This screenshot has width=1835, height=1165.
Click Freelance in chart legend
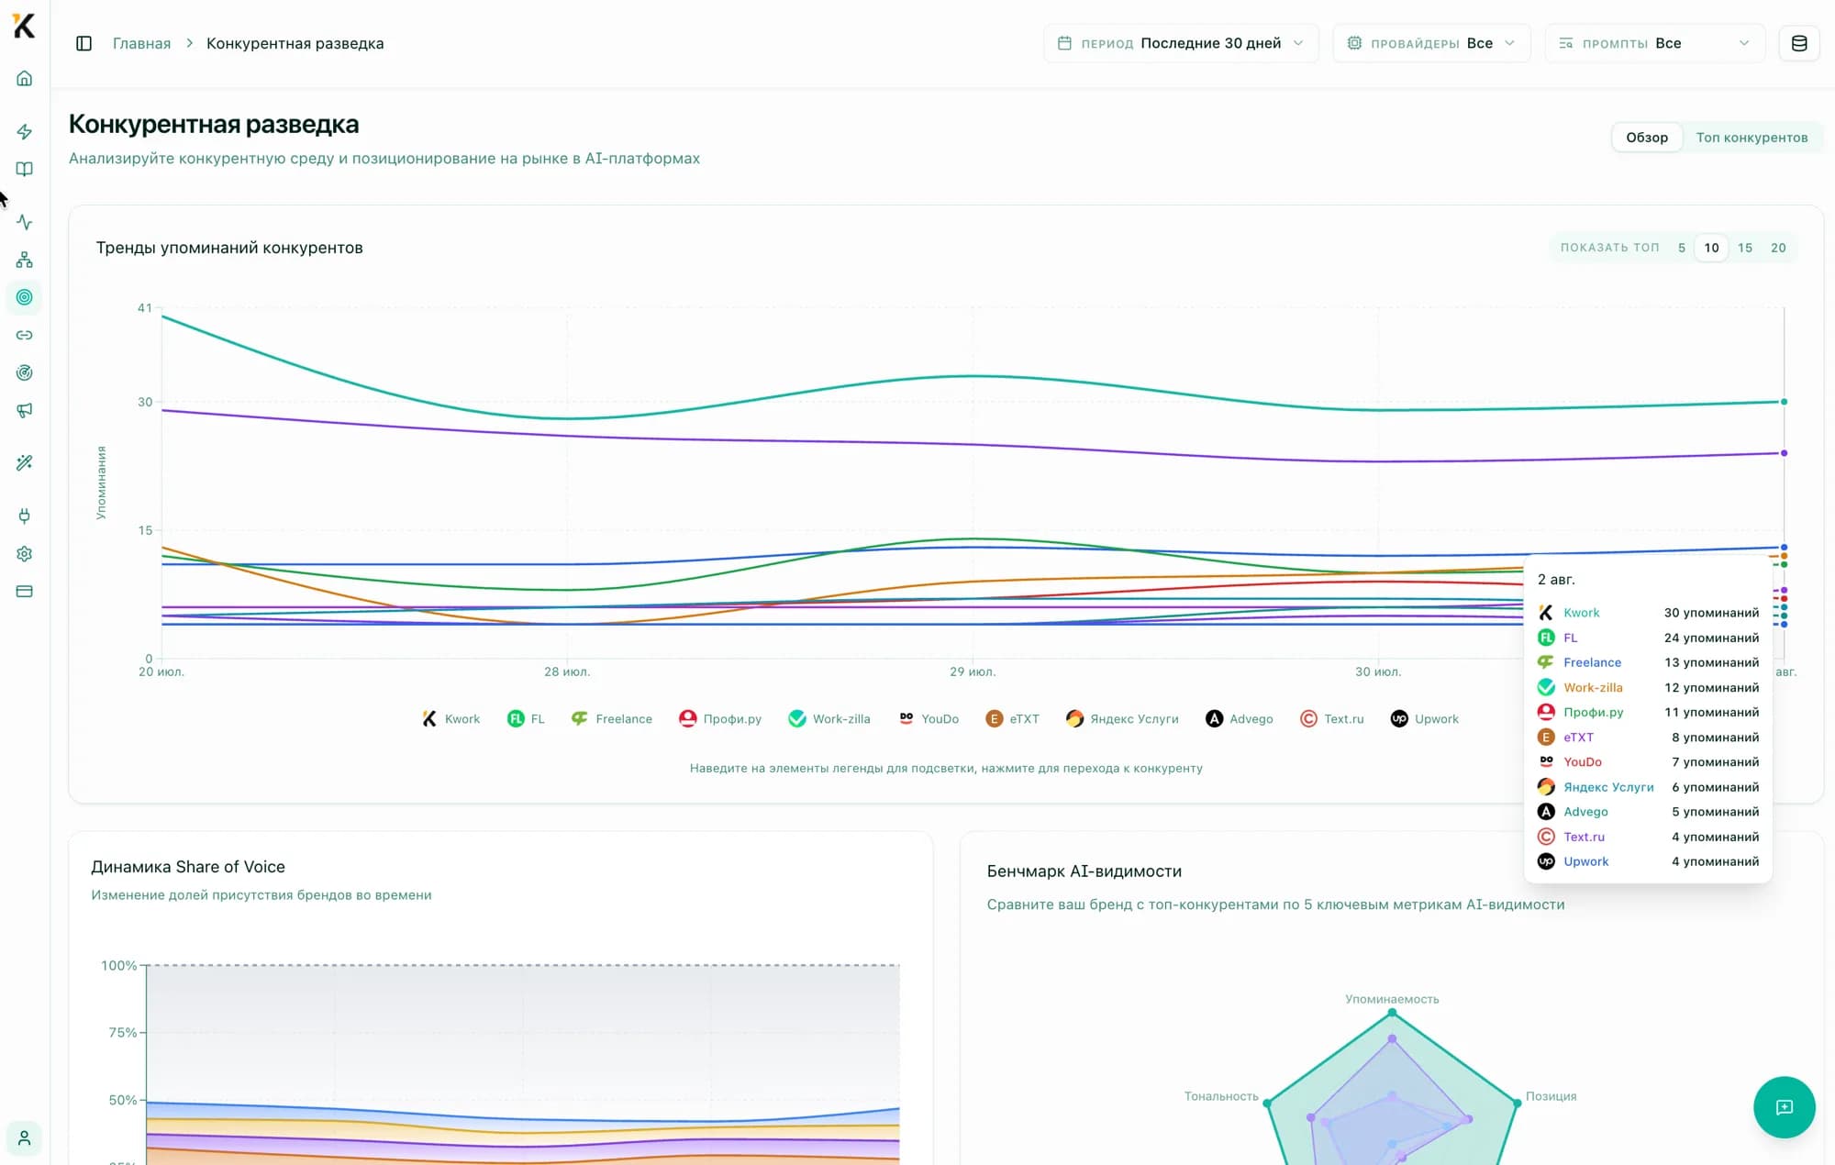tap(612, 719)
